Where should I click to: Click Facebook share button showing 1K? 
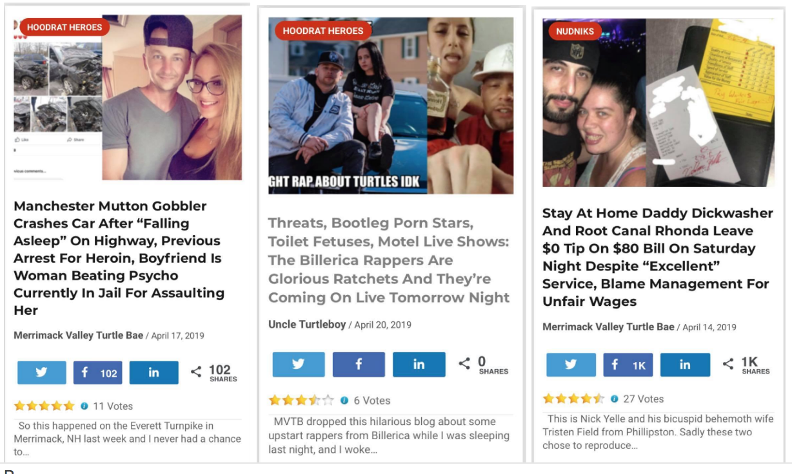point(628,365)
